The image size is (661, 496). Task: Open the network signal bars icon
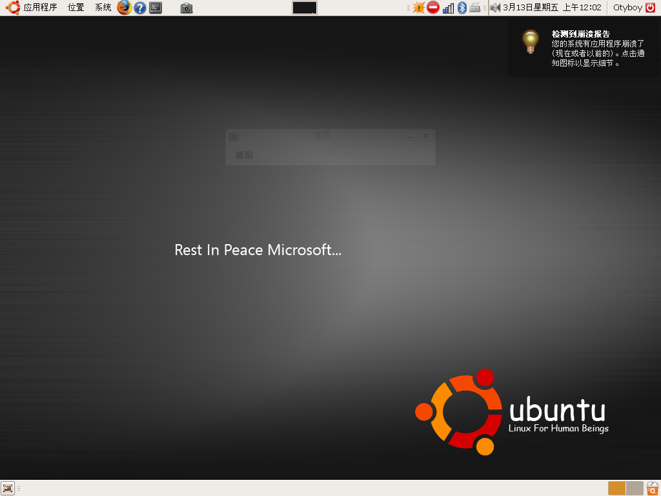448,8
